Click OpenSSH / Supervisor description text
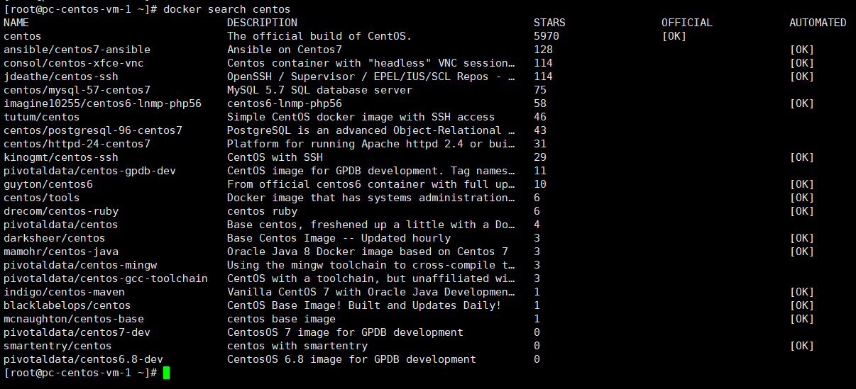This screenshot has height=389, width=856. tap(371, 77)
